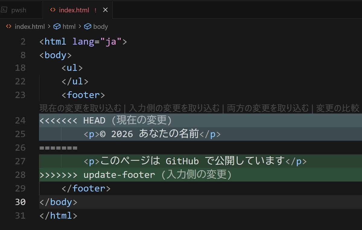This screenshot has width=362, height=230.
Task: Click the terminal icon on the pwsh tab
Action: pos(4,9)
